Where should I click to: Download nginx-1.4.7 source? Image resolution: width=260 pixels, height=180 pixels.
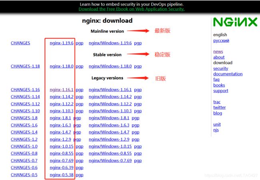[60, 132]
